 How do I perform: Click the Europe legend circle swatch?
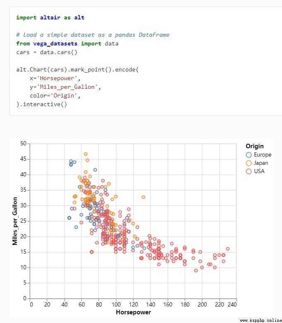(x=249, y=155)
